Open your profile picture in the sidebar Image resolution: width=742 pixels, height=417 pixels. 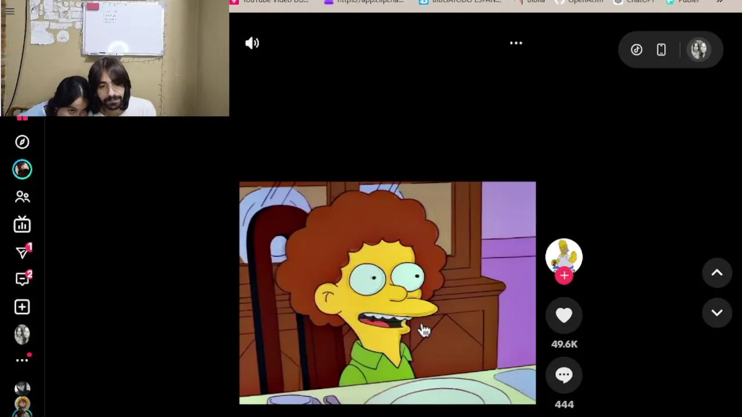22,334
